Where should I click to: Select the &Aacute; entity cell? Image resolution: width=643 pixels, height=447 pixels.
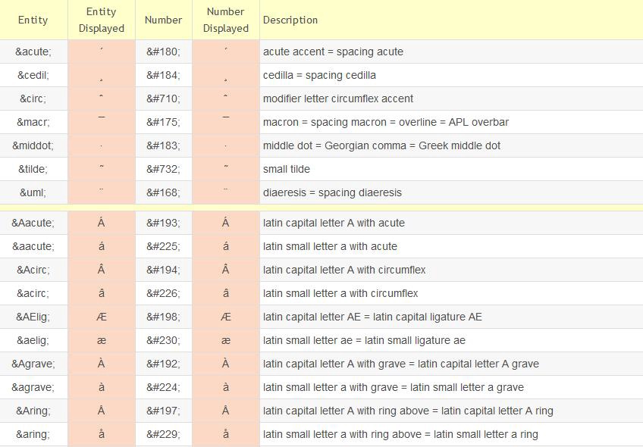[33, 223]
